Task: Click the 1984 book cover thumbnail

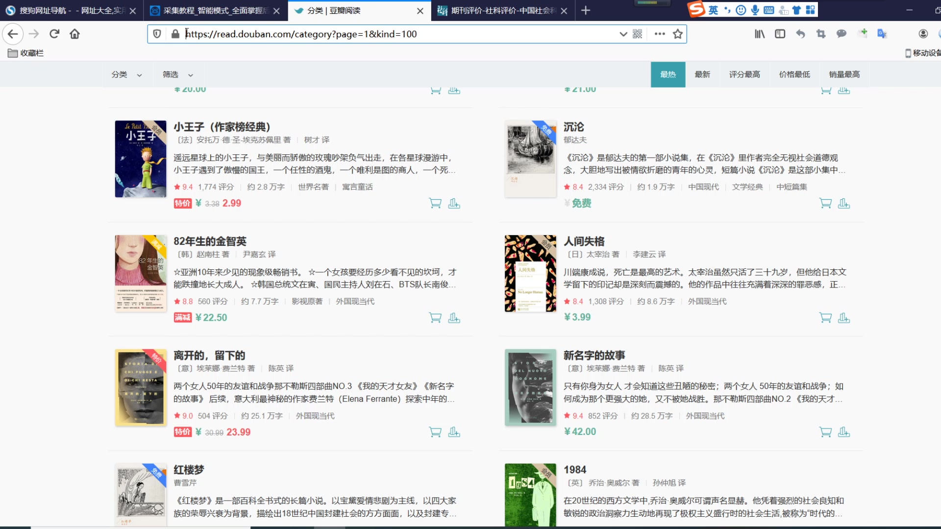Action: click(530, 495)
